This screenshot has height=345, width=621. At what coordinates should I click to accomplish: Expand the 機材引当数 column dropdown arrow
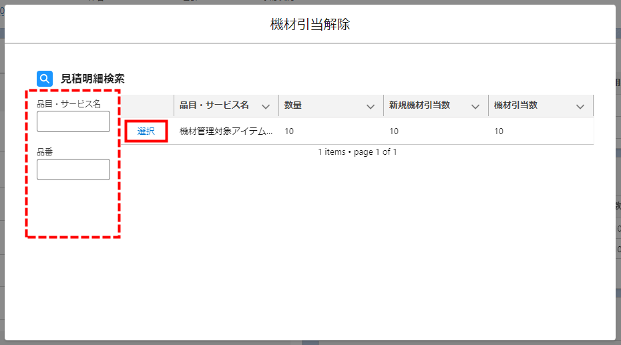(580, 106)
